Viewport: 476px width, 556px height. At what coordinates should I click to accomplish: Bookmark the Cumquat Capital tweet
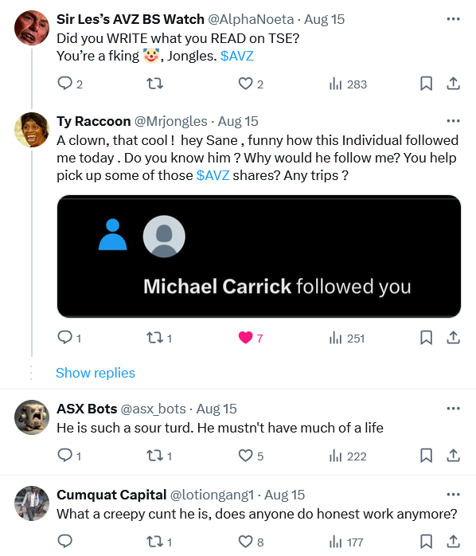tap(426, 542)
